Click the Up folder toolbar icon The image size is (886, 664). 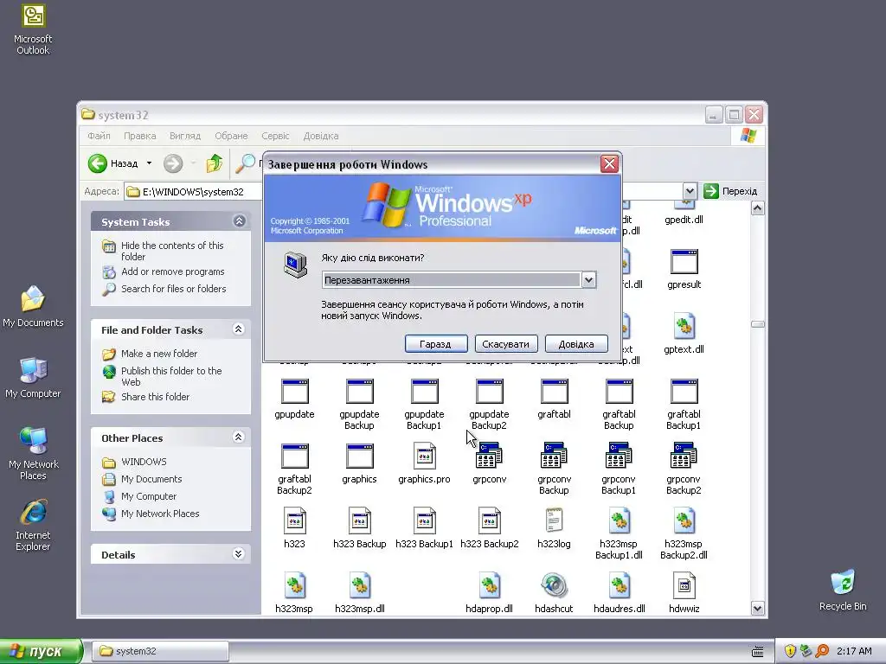click(215, 163)
